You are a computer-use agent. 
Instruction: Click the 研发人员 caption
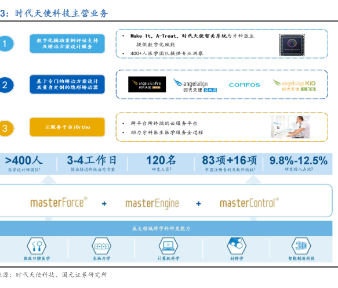pos(162,170)
